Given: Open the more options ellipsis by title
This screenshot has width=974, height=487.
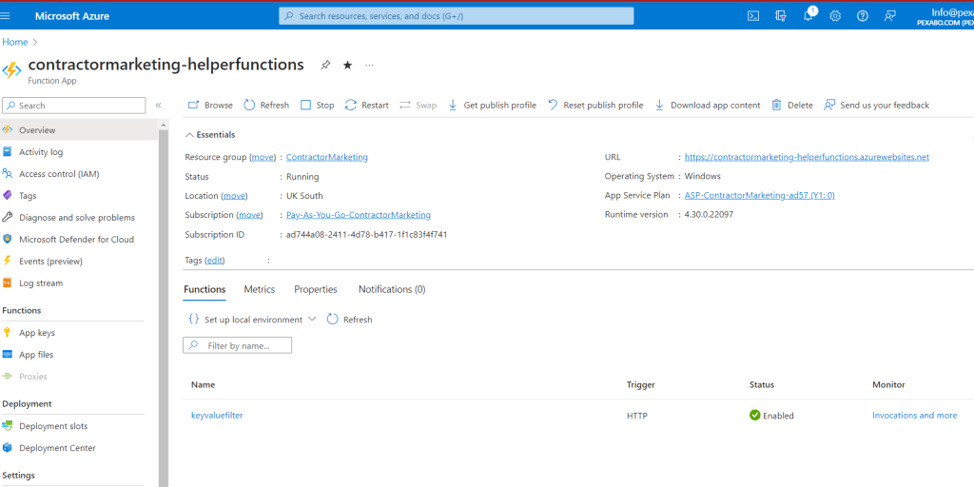Looking at the screenshot, I should point(370,65).
